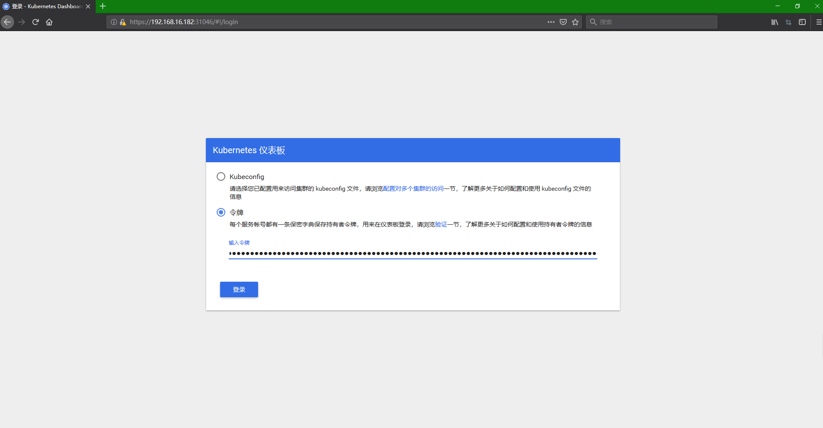This screenshot has width=823, height=428.
Task: Close the Kubernetes Dashboard tab
Action: click(x=88, y=6)
